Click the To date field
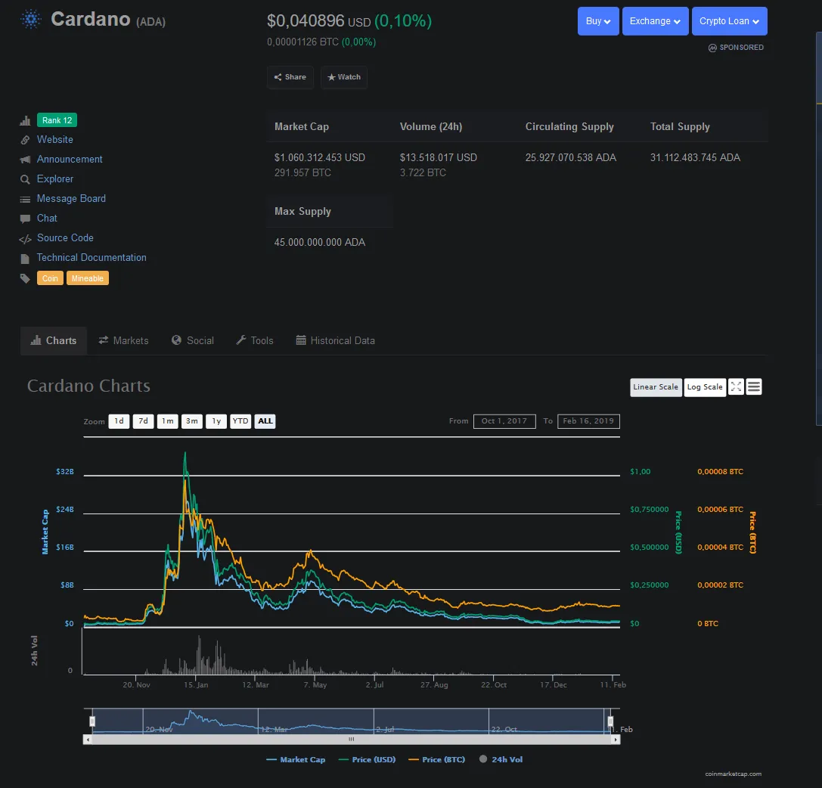822x788 pixels. click(588, 421)
